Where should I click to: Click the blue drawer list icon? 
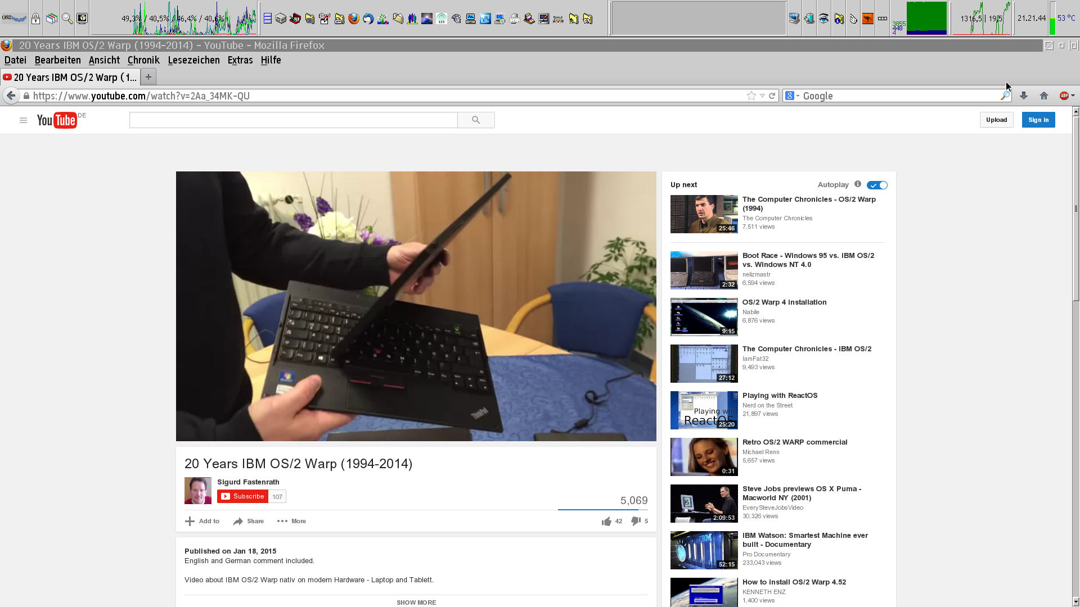click(268, 19)
